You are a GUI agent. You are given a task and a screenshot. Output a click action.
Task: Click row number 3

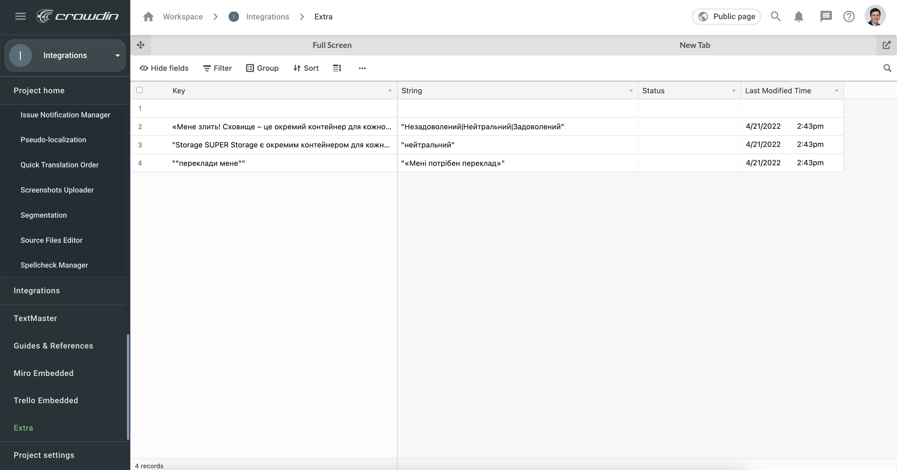(140, 145)
